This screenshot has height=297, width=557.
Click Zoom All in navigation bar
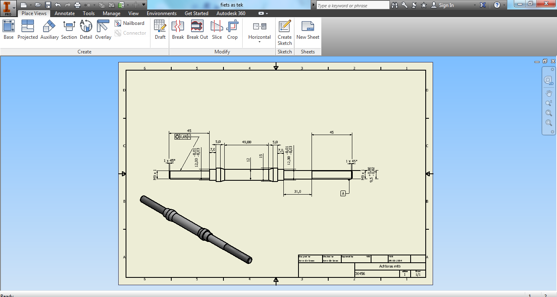click(549, 113)
